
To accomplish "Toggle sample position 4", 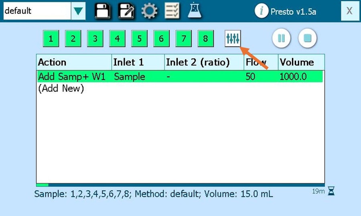I will point(117,38).
